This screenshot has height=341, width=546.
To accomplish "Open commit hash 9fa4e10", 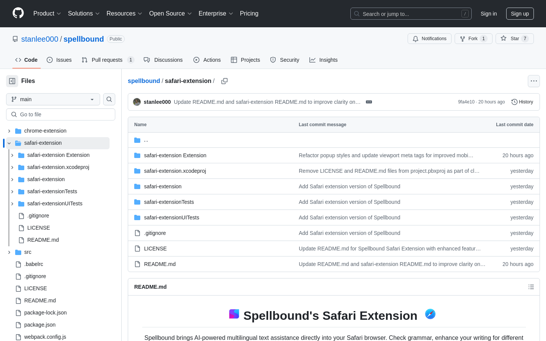I will 466,102.
